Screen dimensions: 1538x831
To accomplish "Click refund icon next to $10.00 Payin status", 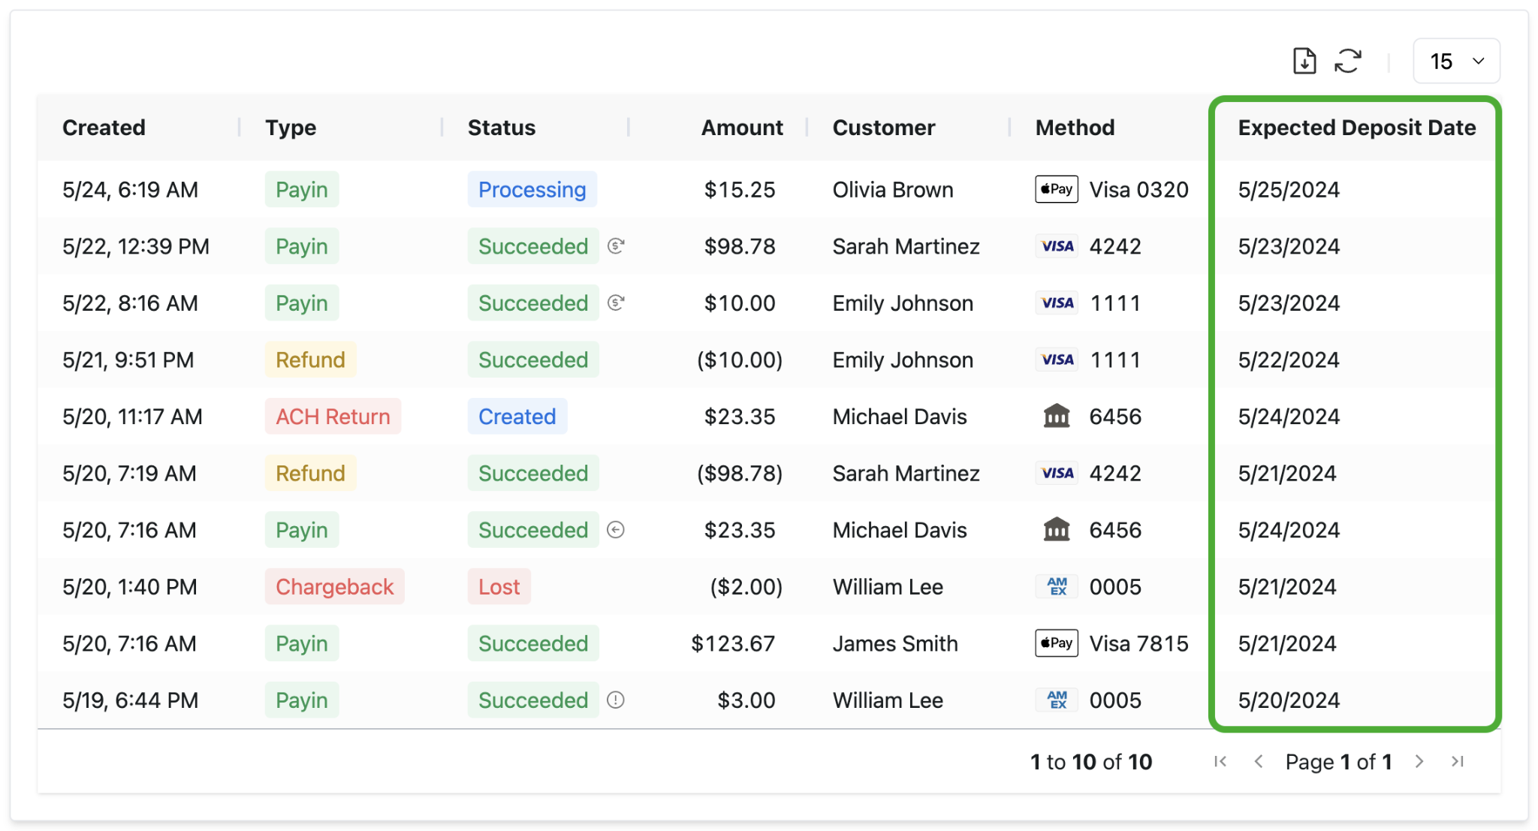I will click(616, 303).
